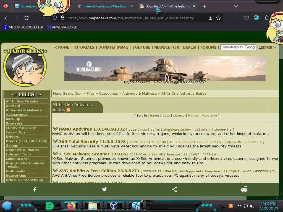Sort listings by Popularity

209,116
